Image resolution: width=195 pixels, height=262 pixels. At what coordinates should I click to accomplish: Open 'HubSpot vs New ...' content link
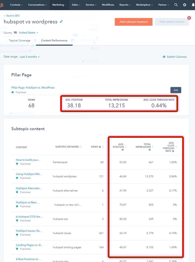coord(28,203)
